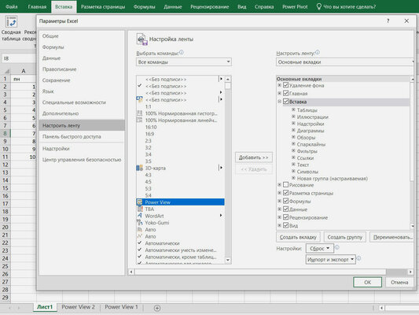Click the dialog help question mark
This screenshot has width=419, height=315.
tap(388, 21)
